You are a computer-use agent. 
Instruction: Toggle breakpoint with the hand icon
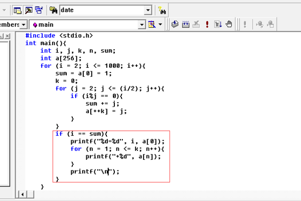coord(229,25)
